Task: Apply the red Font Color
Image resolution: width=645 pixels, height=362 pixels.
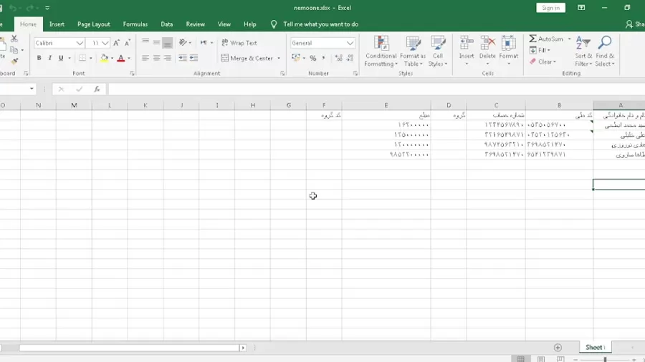Action: [121, 58]
